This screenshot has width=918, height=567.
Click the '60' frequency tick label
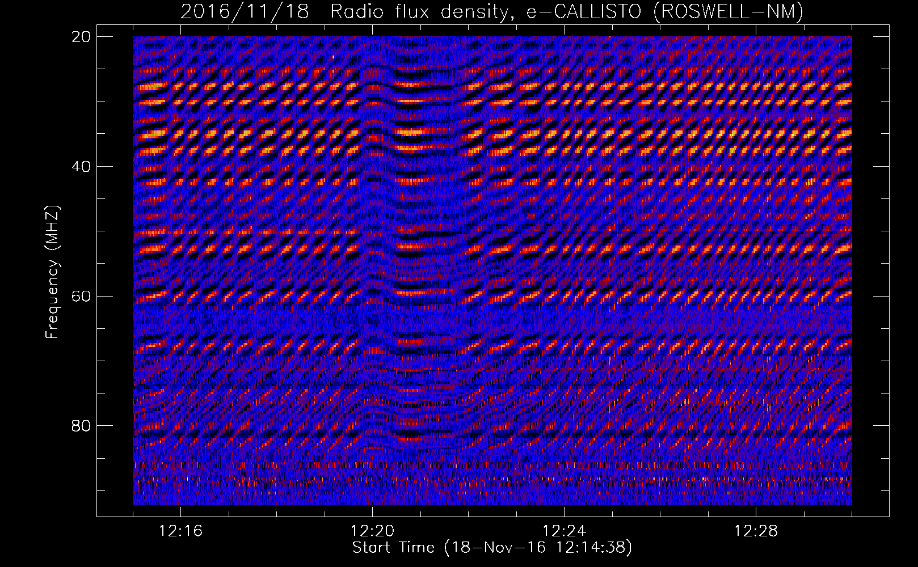(82, 297)
